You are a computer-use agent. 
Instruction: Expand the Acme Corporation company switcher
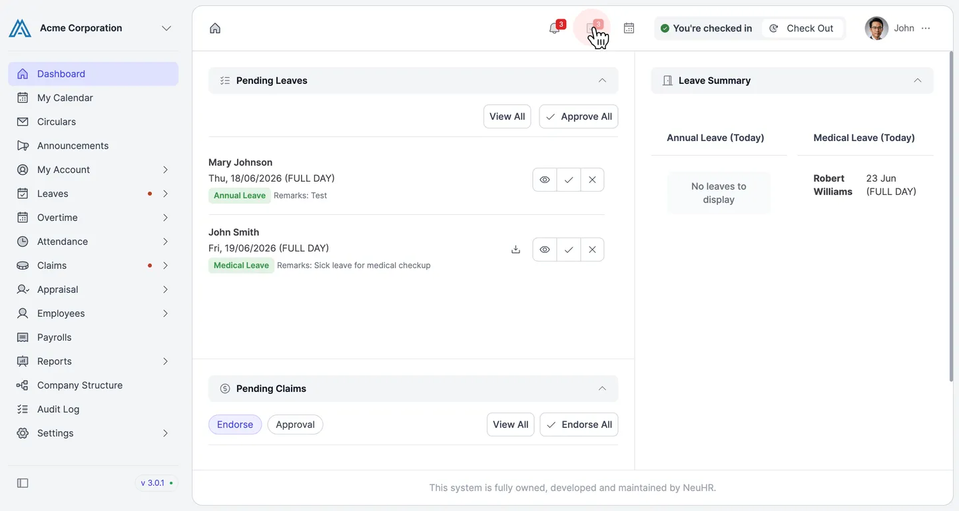coord(166,28)
